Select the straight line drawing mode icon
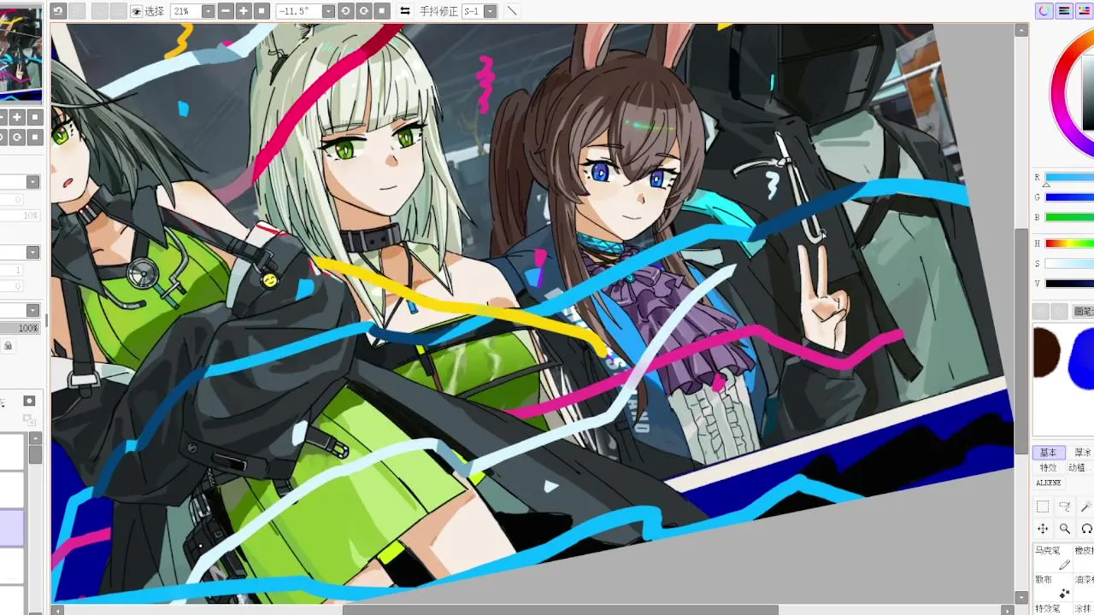Screen dimensions: 1094x615 [511, 11]
